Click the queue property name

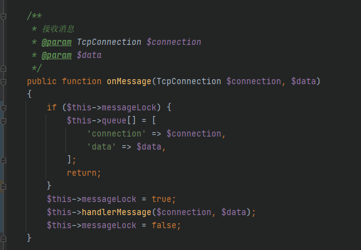tap(114, 120)
